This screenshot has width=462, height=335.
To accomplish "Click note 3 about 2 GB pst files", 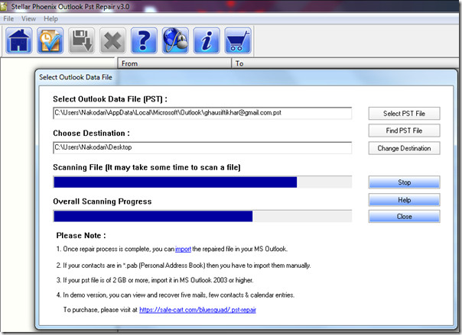I will pyautogui.click(x=155, y=280).
